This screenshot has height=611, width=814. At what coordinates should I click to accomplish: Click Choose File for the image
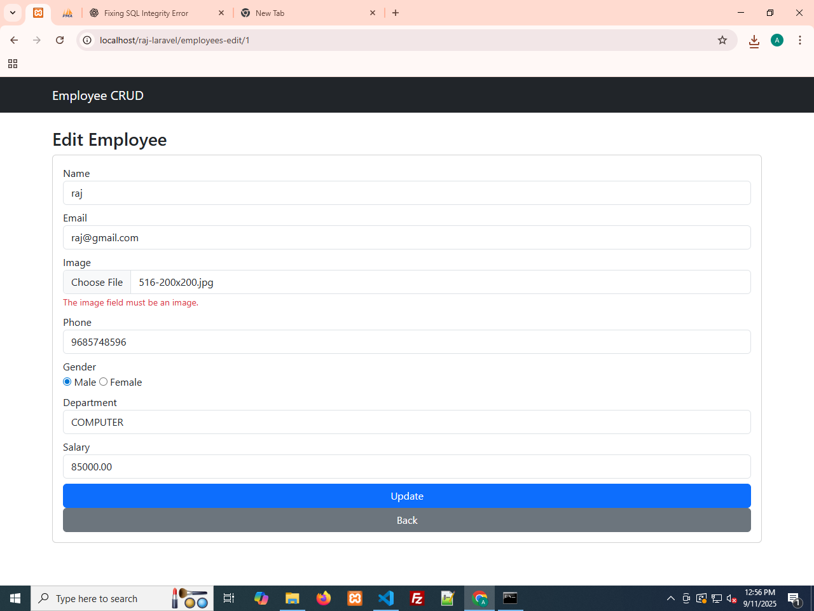[x=97, y=282]
